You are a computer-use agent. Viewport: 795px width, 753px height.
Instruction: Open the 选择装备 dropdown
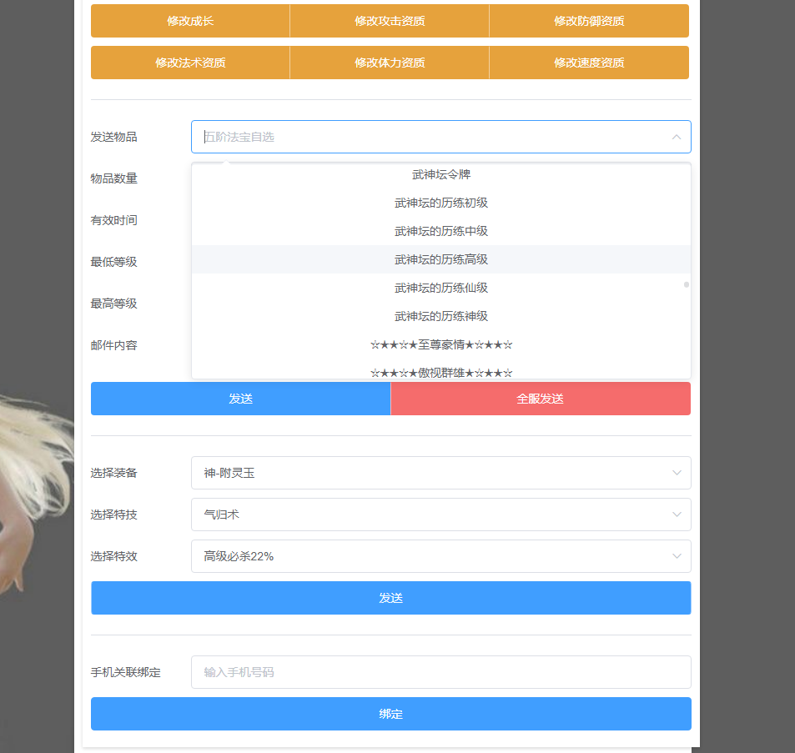[x=440, y=473]
